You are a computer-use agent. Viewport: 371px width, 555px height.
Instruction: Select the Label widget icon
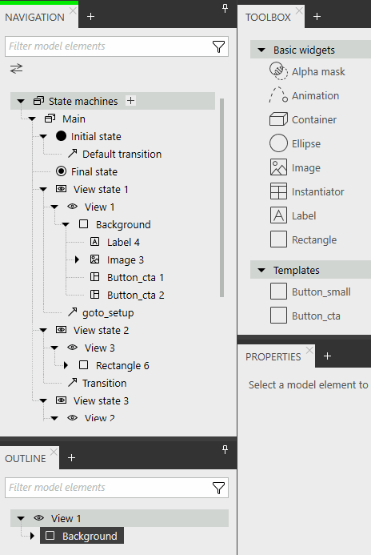[x=278, y=215]
